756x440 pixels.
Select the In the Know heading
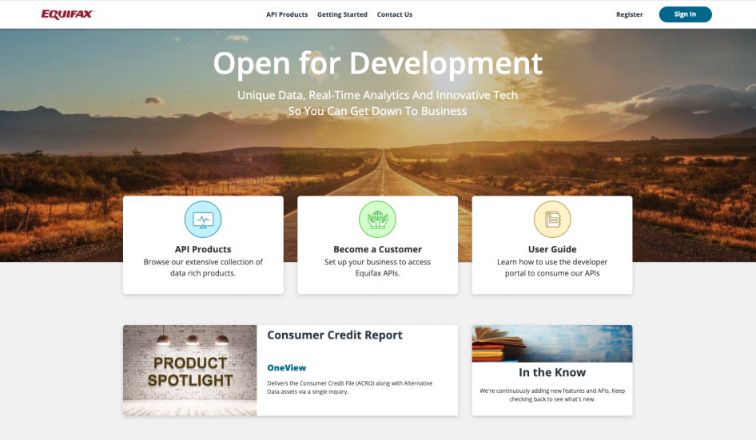(551, 372)
